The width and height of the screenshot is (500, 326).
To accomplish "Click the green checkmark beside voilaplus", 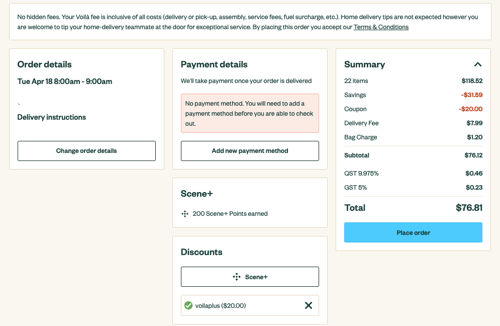I will click(x=188, y=305).
